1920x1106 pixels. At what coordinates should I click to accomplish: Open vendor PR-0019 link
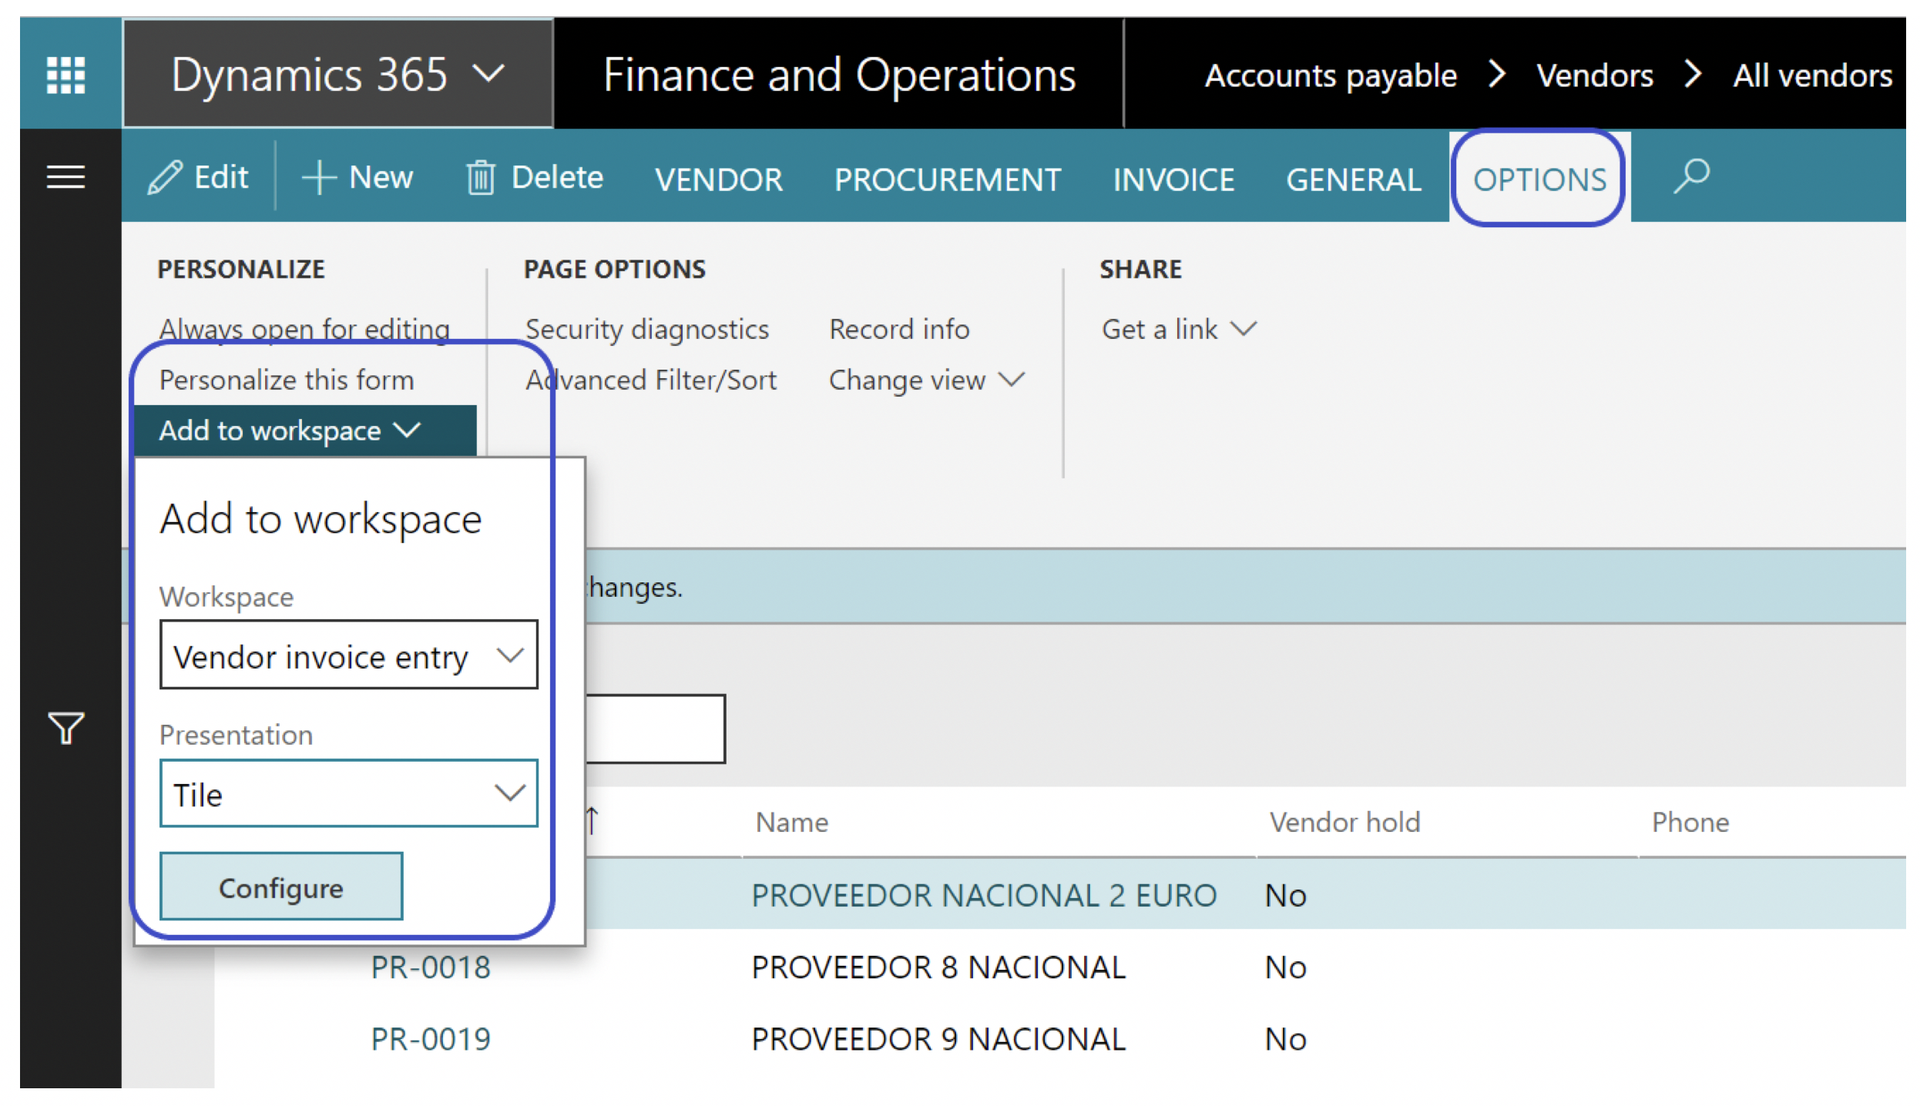click(x=431, y=1039)
